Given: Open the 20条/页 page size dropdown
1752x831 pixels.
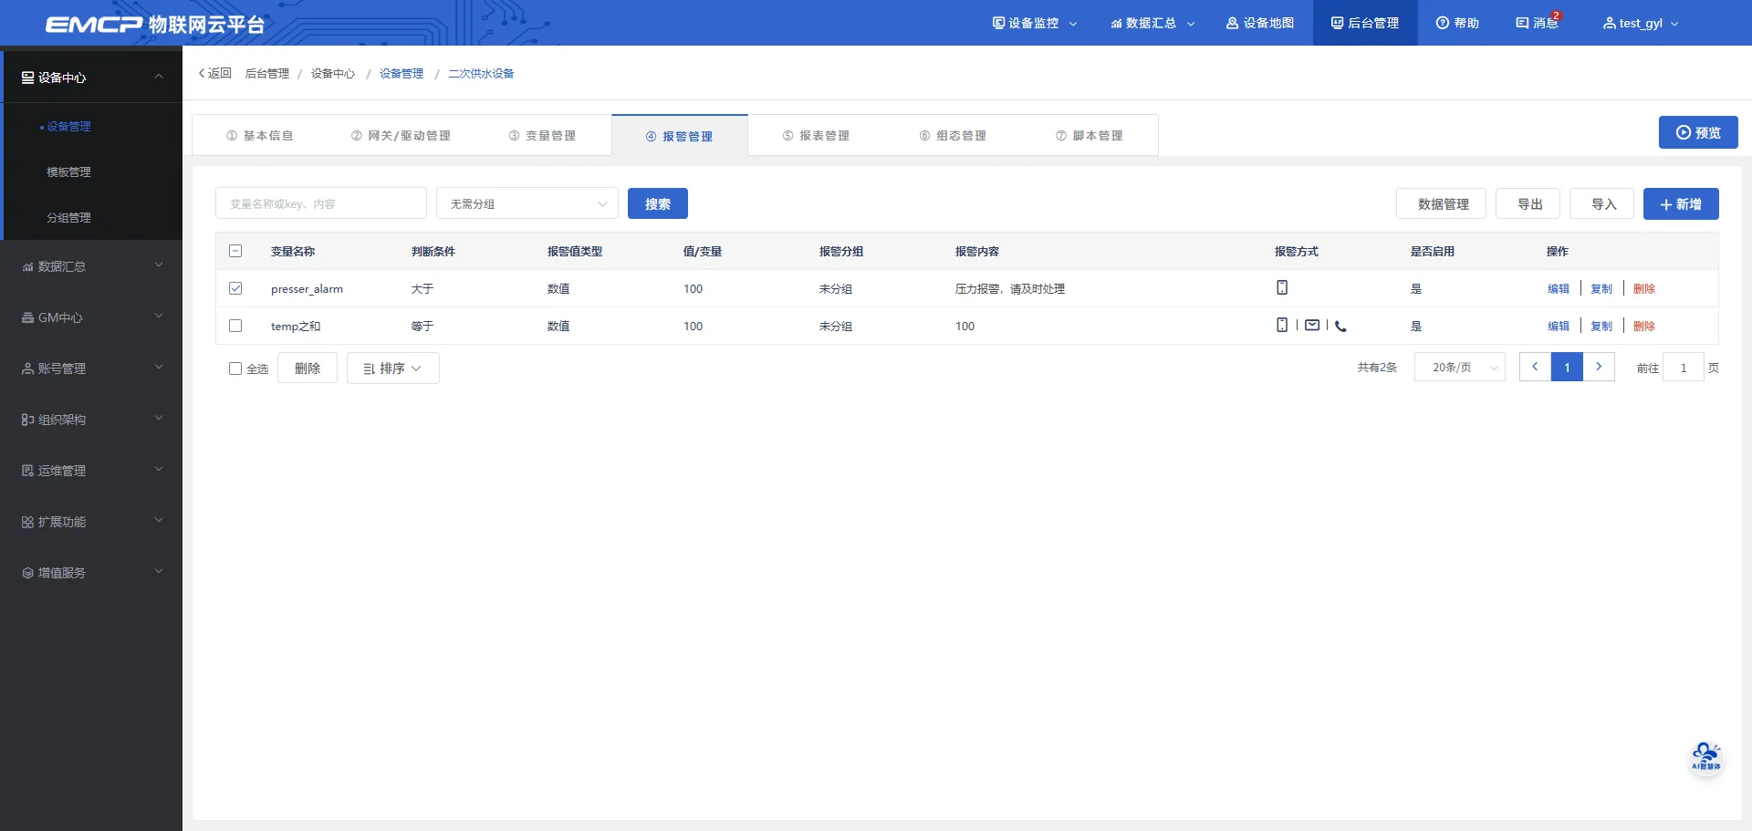Looking at the screenshot, I should pyautogui.click(x=1460, y=368).
